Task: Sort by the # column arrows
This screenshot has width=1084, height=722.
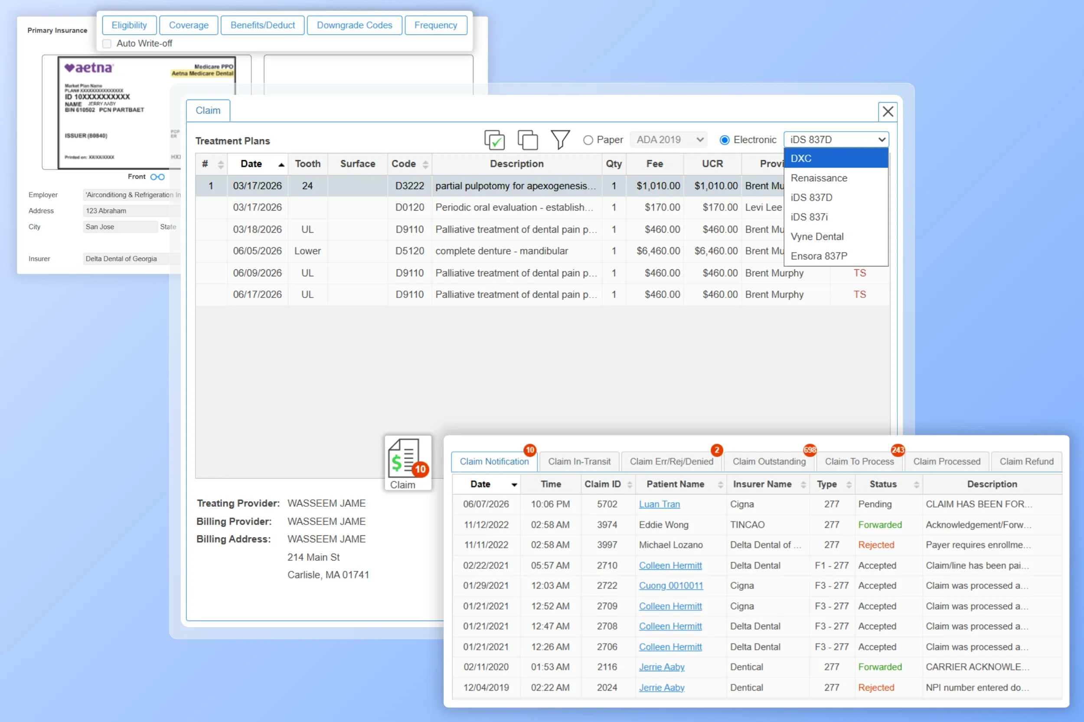Action: point(221,165)
